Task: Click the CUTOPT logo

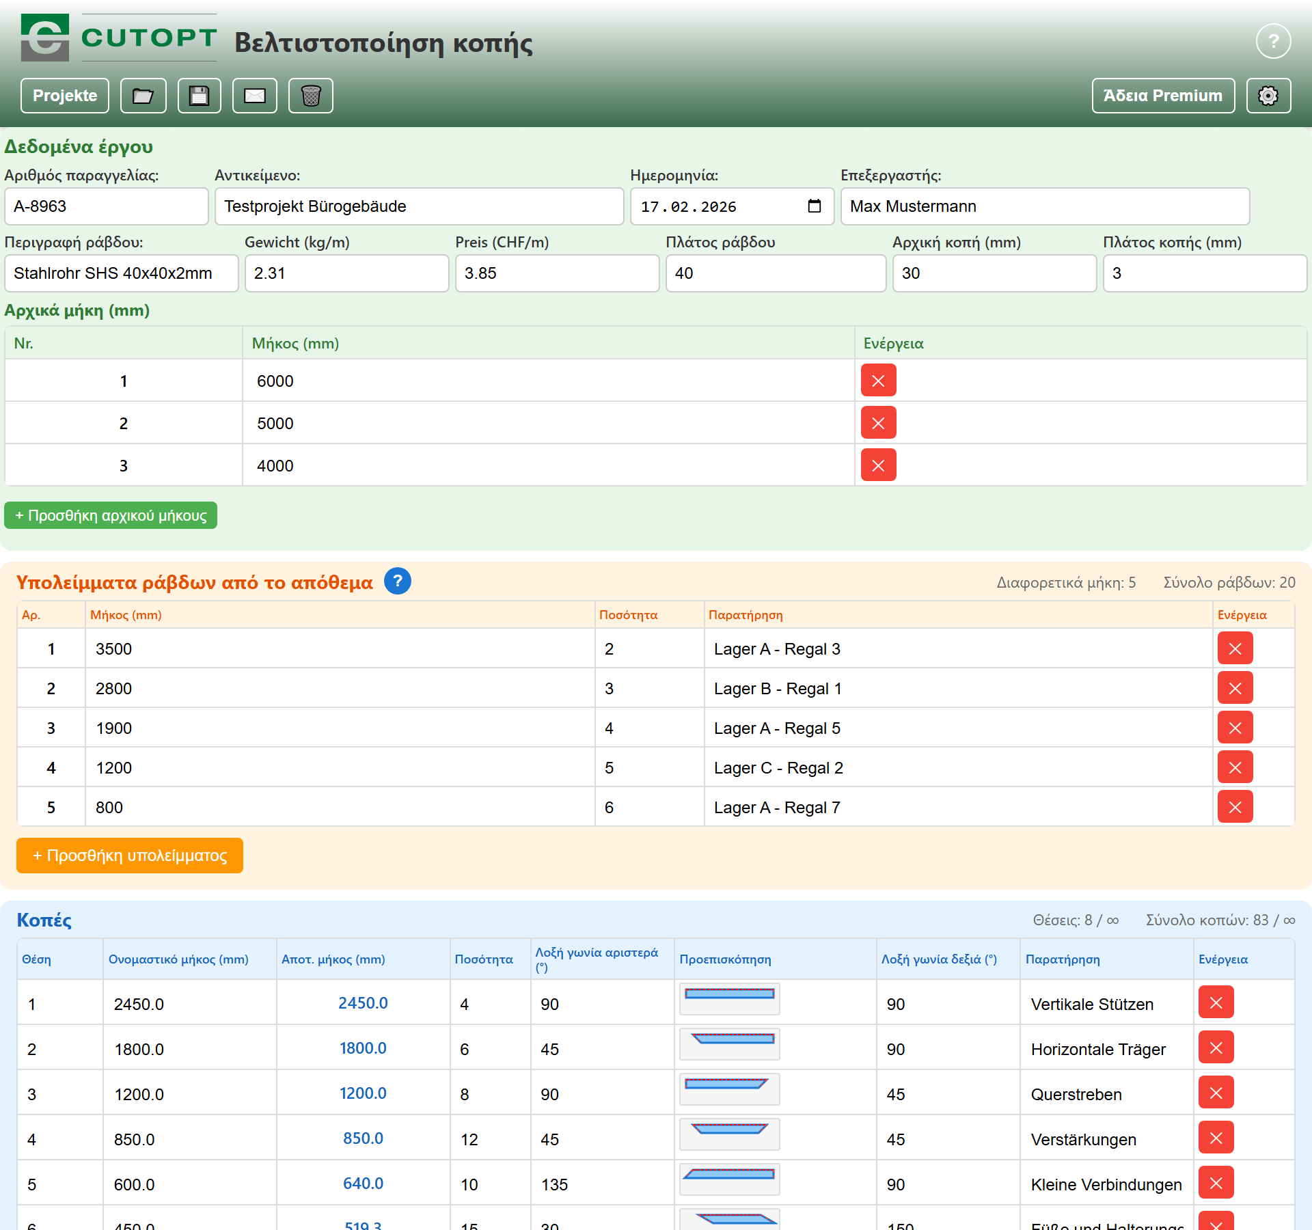Action: (119, 38)
